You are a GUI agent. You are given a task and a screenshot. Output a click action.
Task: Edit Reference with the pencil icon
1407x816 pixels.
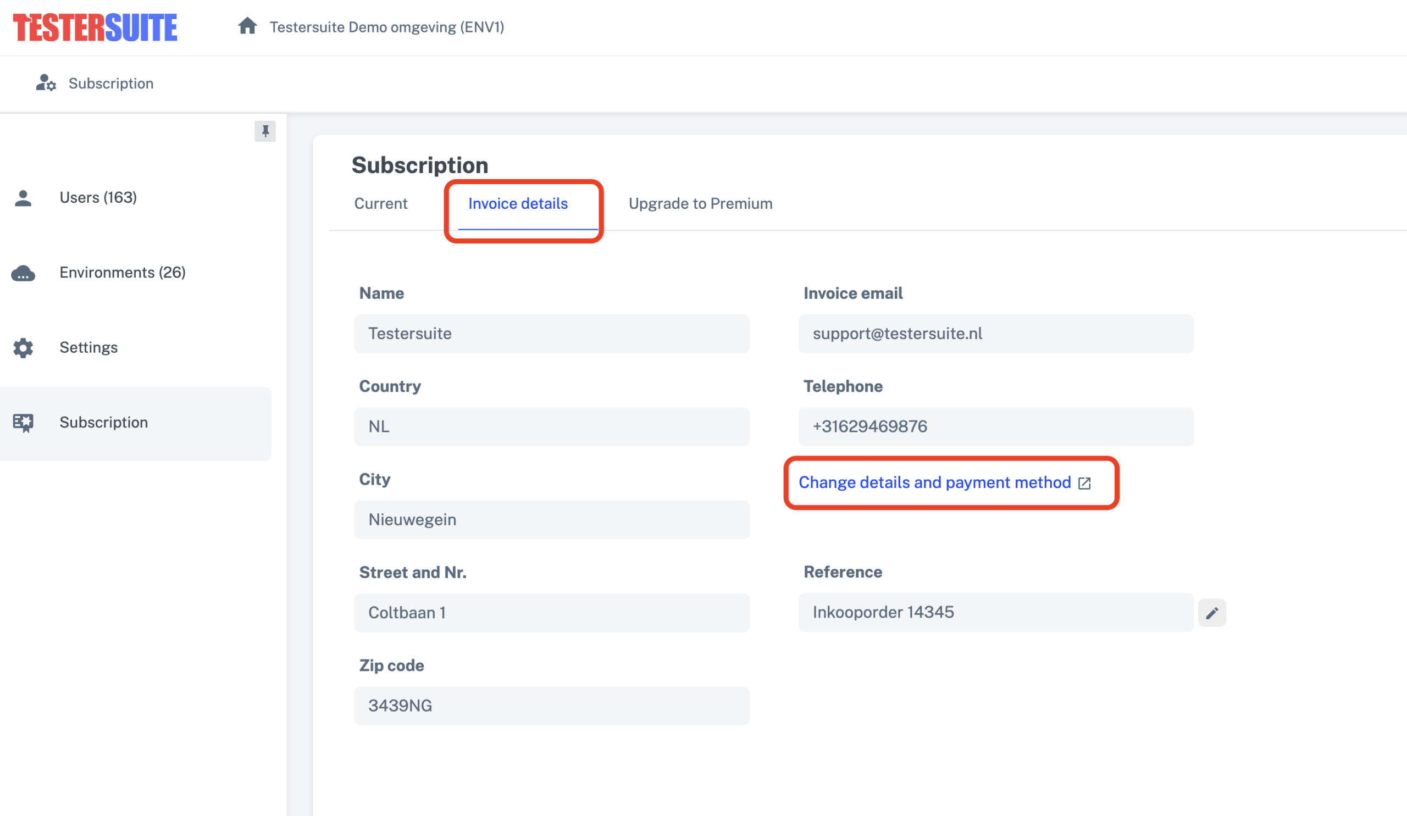click(x=1211, y=613)
